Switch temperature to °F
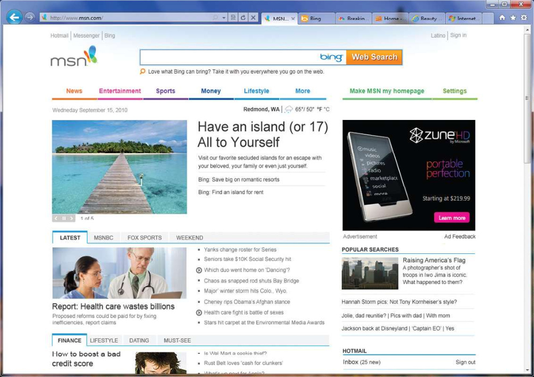This screenshot has height=377, width=534. point(319,109)
